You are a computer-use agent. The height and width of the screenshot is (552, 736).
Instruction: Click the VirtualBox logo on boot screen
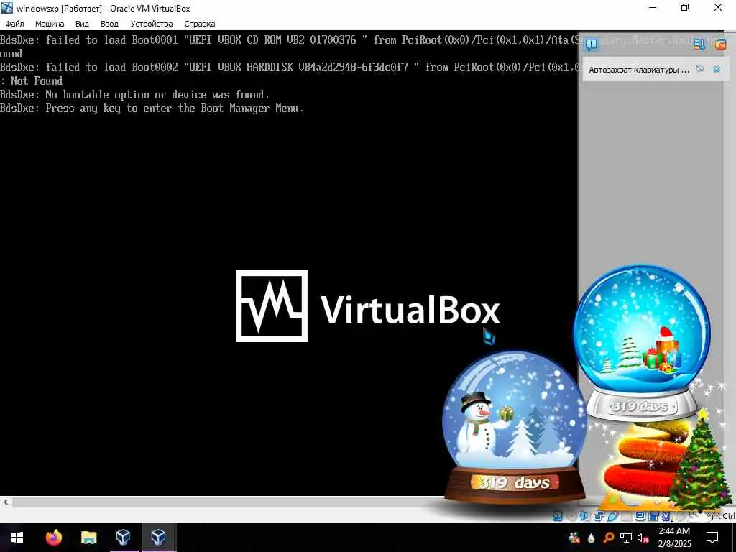tap(367, 306)
